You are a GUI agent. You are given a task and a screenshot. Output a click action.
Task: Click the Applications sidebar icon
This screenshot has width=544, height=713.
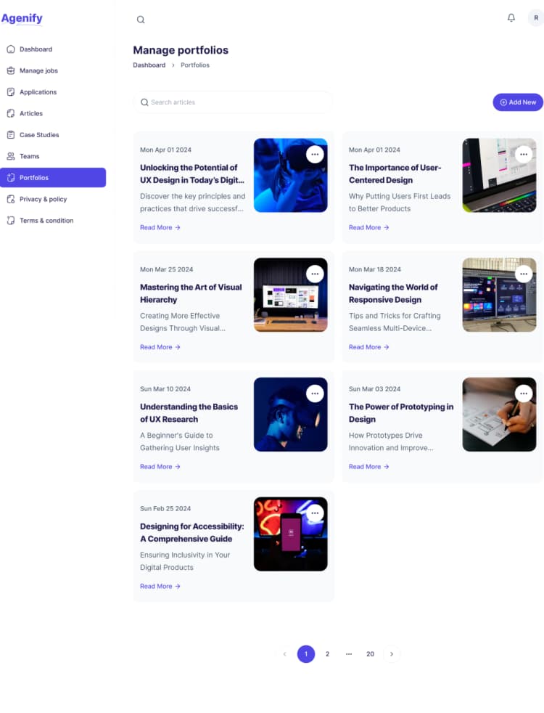(x=11, y=92)
